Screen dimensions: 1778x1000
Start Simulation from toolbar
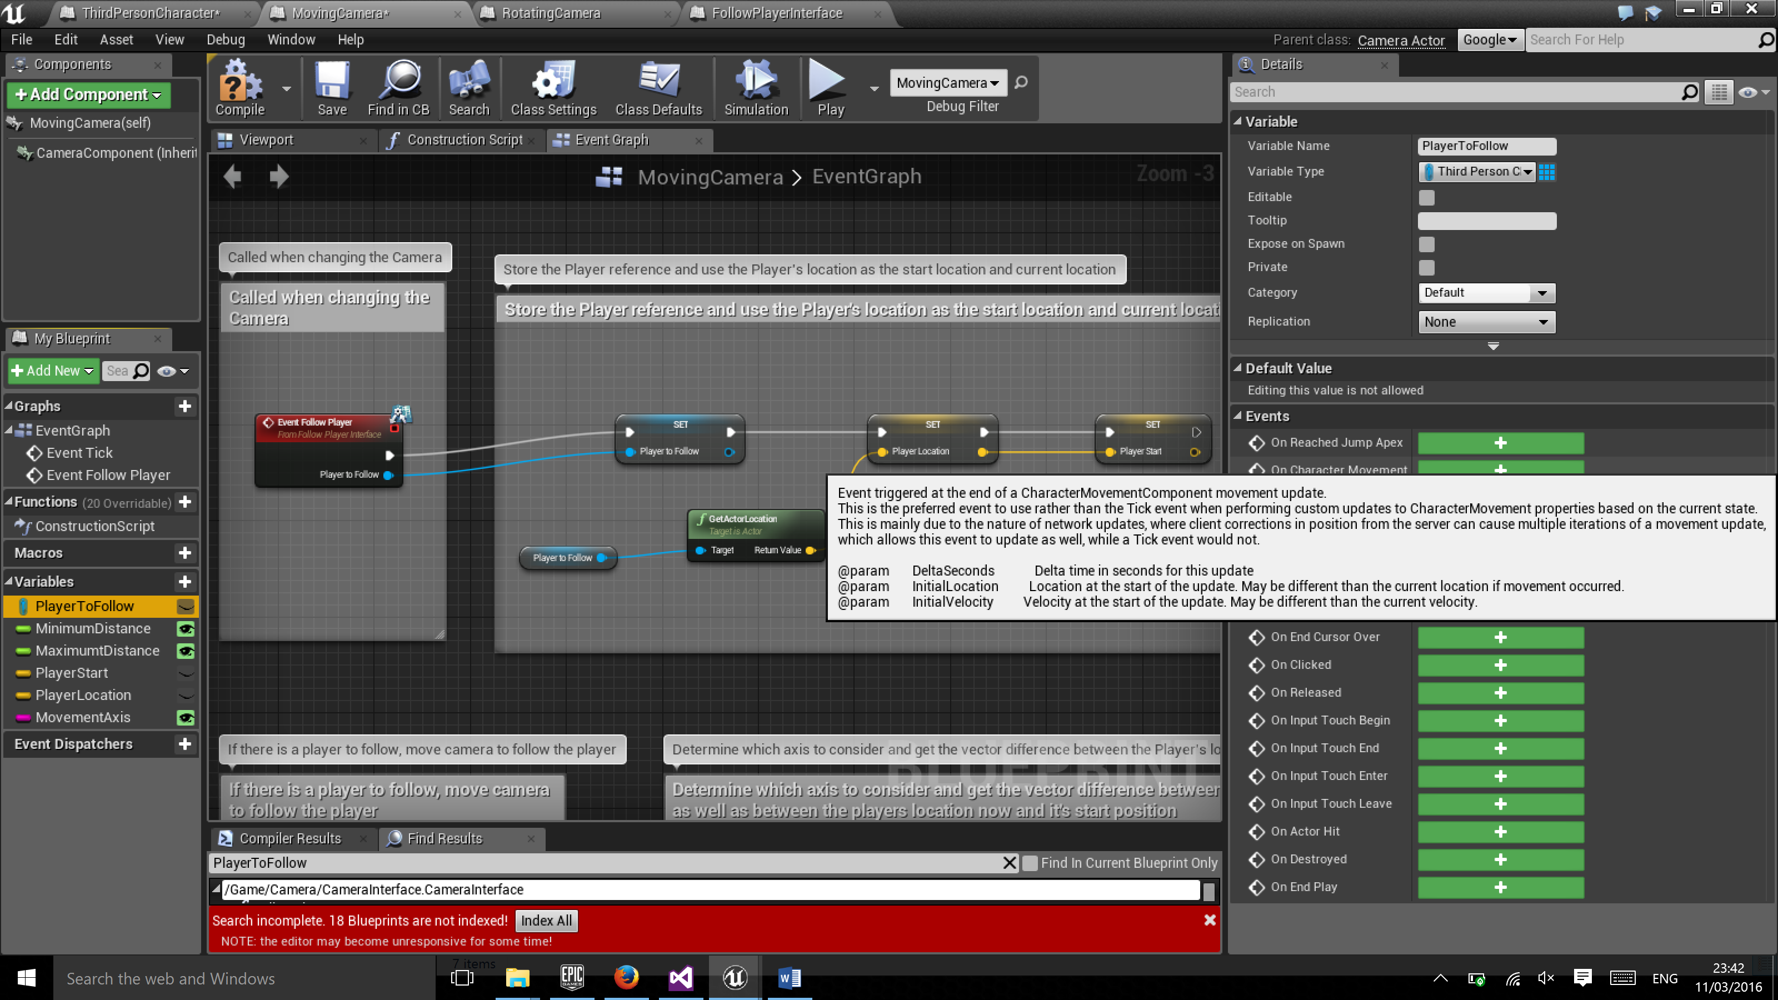pos(756,88)
